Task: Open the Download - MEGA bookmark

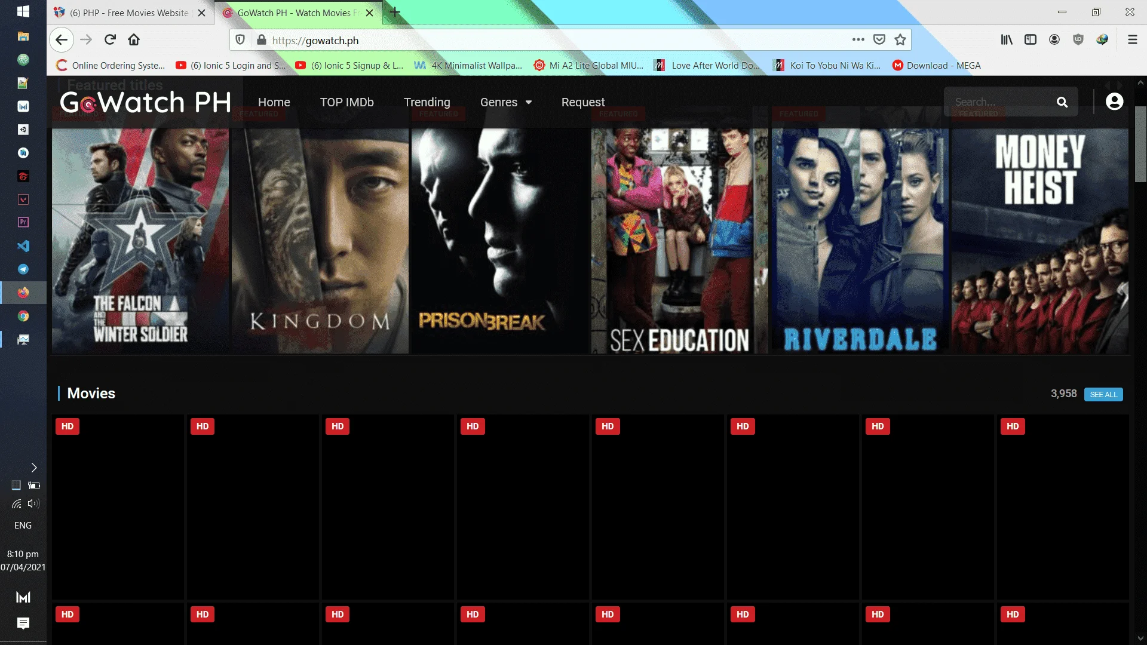Action: [x=937, y=66]
